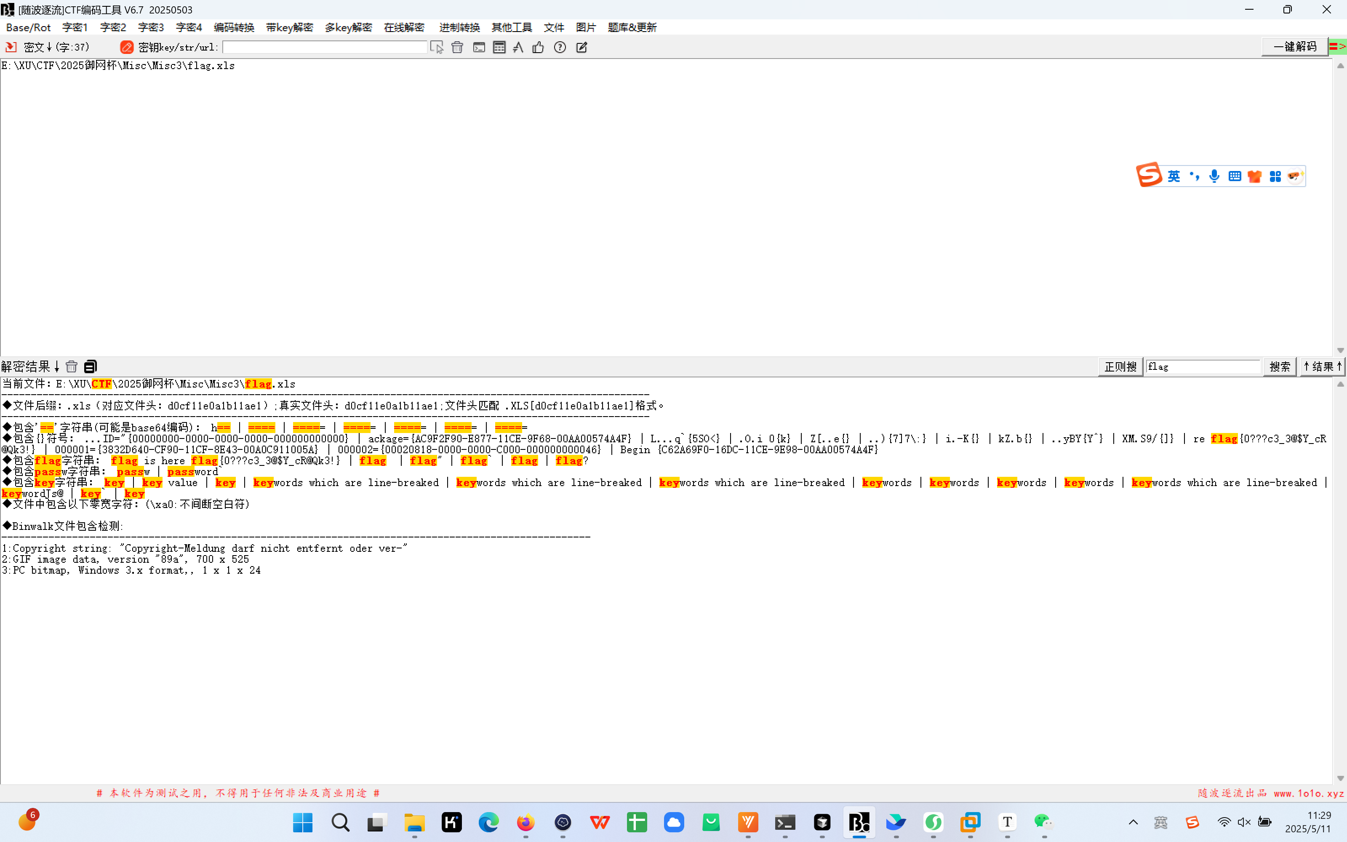Viewport: 1347px width, 842px height.
Task: Open WeChat from taskbar
Action: click(x=1044, y=823)
